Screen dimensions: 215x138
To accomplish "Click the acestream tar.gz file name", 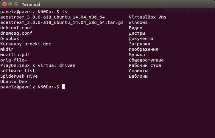I will click(62, 22).
